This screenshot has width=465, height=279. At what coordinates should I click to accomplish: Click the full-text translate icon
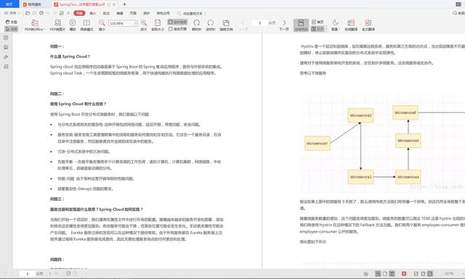click(x=368, y=25)
